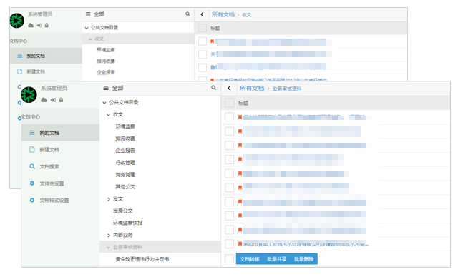Screen dimensions: 458x277
Task: Click the 收文 breadcrumb in the back window
Action: (246, 15)
